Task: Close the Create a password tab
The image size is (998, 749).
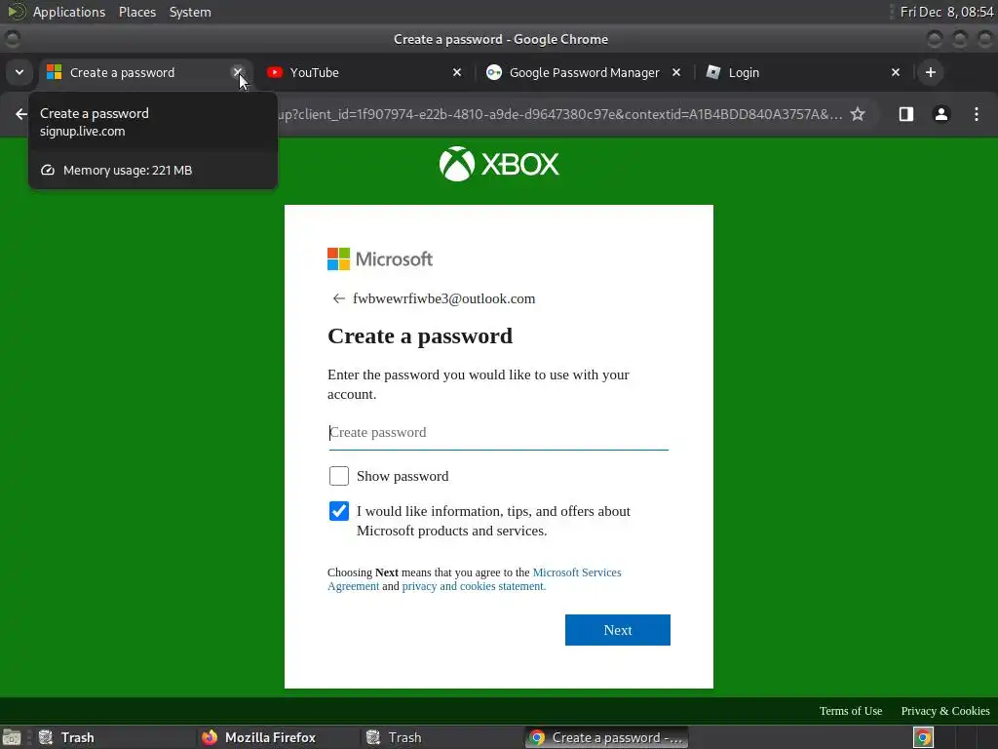Action: pyautogui.click(x=238, y=72)
